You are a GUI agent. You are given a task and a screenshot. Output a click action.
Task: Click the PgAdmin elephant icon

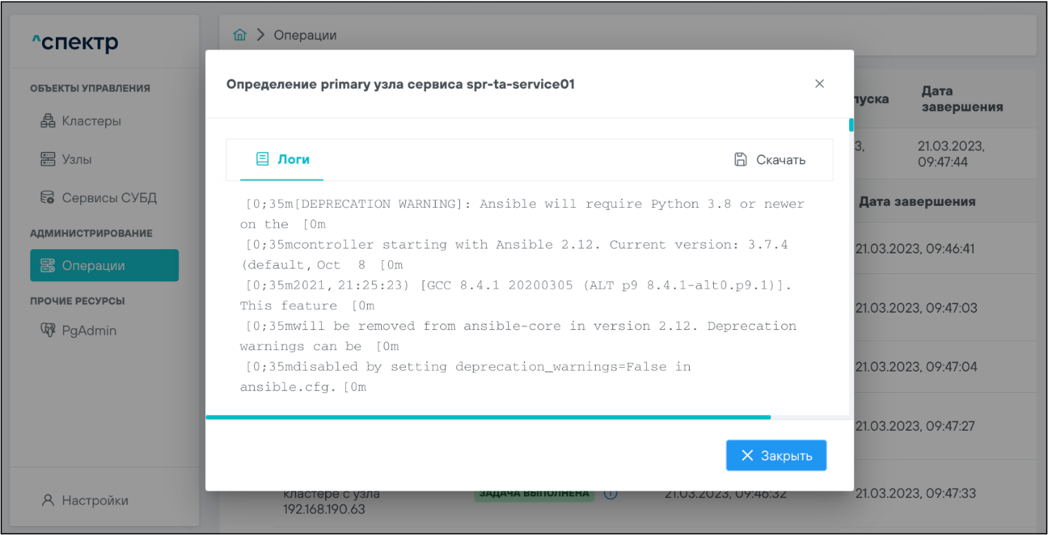tap(48, 331)
